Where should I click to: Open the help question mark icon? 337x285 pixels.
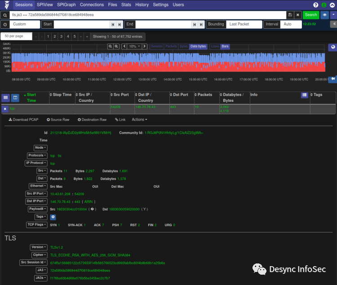pos(315,5)
